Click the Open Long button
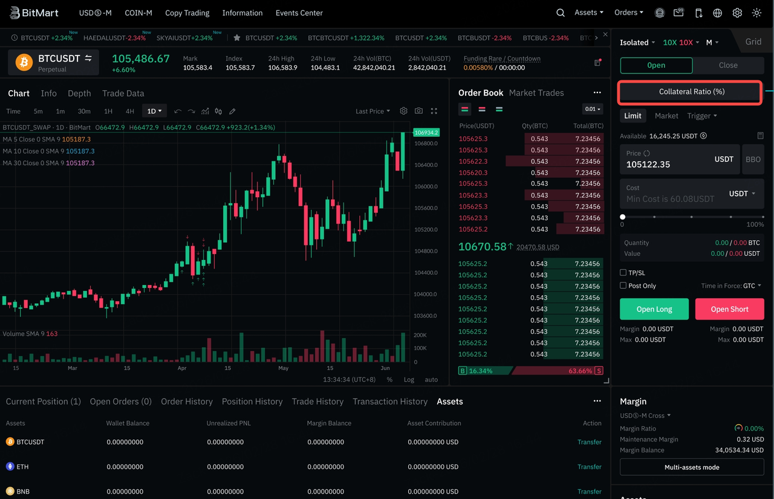 pyautogui.click(x=654, y=309)
